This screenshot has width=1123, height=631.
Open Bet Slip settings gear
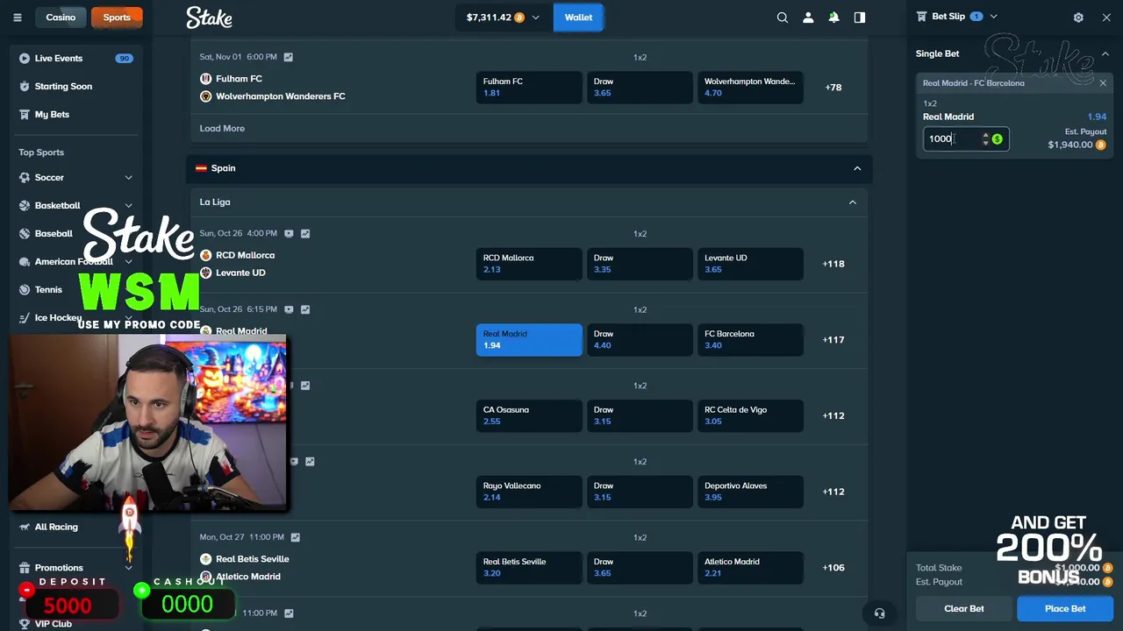click(1078, 18)
